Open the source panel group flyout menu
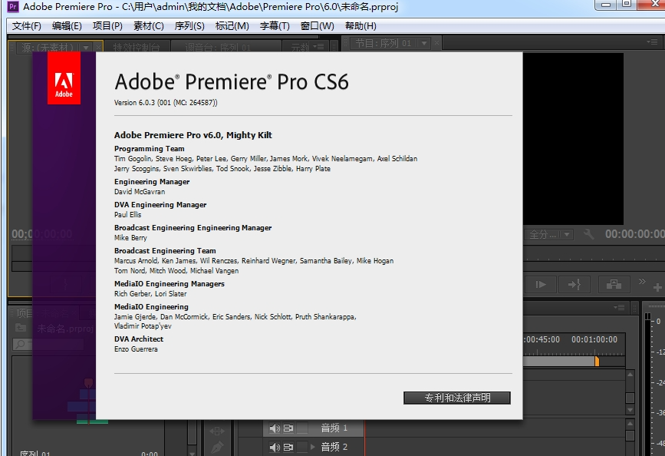This screenshot has height=456, width=665. coord(318,46)
